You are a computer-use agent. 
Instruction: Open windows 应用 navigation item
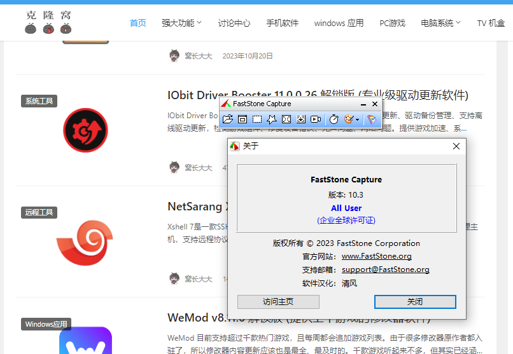coord(339,23)
